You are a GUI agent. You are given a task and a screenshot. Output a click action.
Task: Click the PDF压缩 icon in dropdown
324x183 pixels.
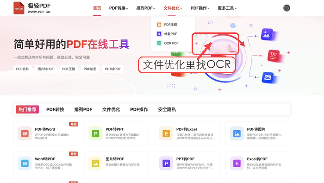tap(159, 25)
